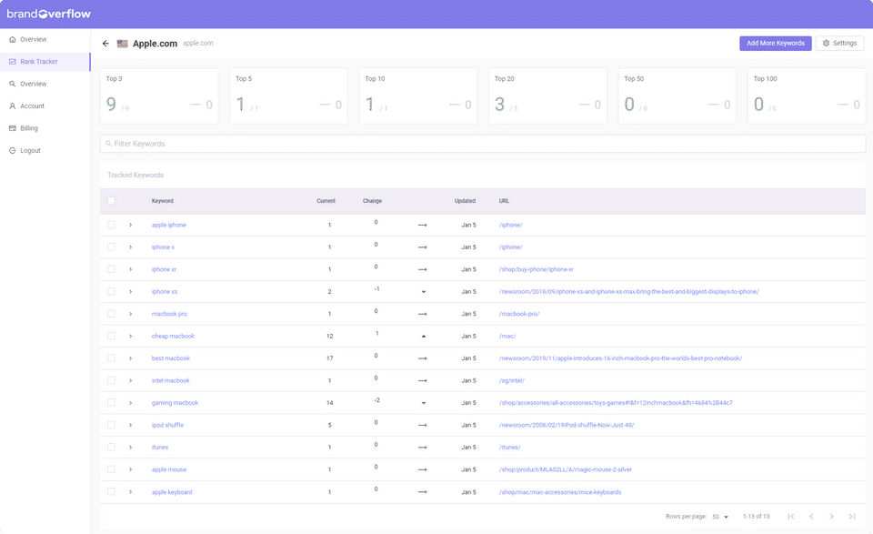Click the US flag icon beside Apple.com
The width and height of the screenshot is (873, 534).
click(x=123, y=44)
